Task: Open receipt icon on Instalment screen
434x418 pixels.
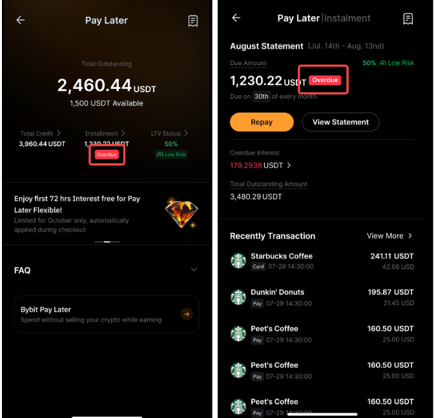Action: point(408,19)
